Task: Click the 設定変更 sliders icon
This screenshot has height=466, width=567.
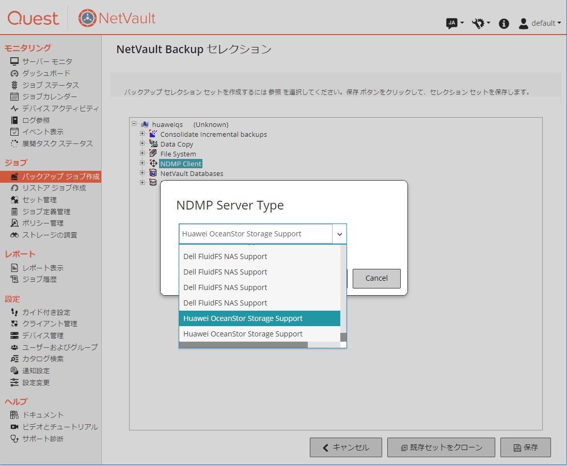Action: pyautogui.click(x=14, y=382)
